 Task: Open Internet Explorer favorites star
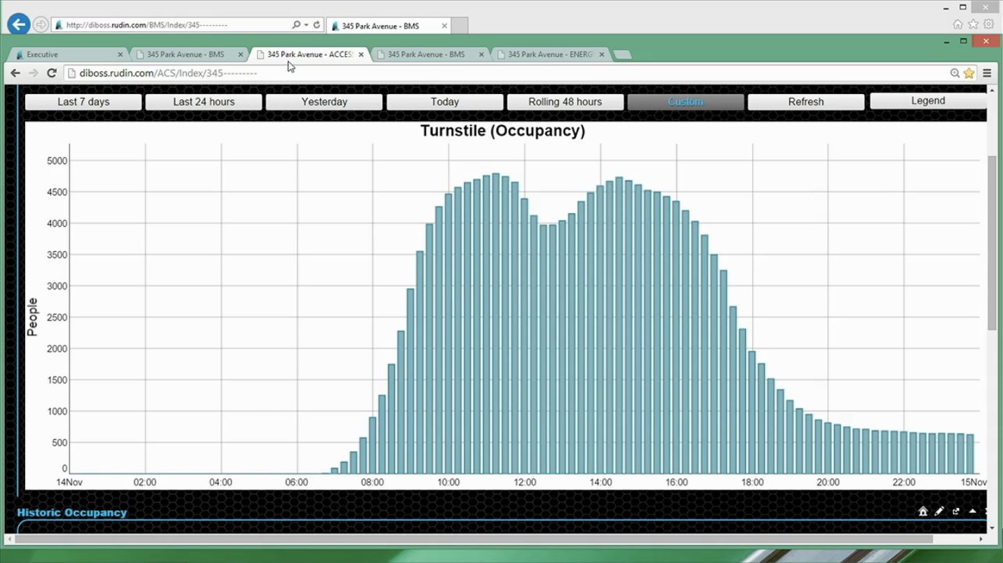click(x=973, y=24)
